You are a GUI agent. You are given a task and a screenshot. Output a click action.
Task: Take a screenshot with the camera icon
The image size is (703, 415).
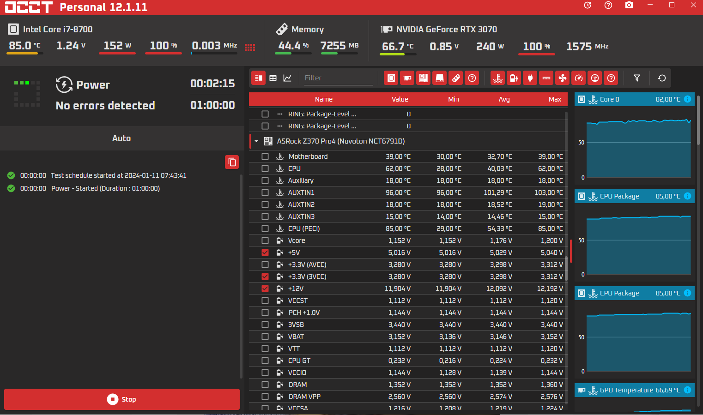(629, 5)
